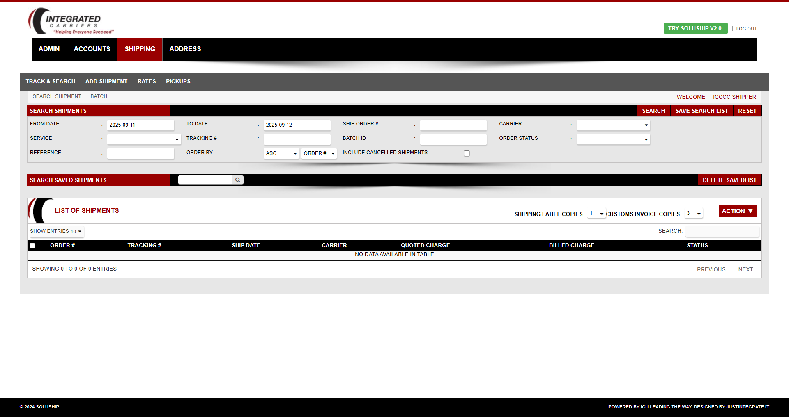Open Add Shipment submenu item
Viewport: 789px width, 417px height.
click(106, 81)
